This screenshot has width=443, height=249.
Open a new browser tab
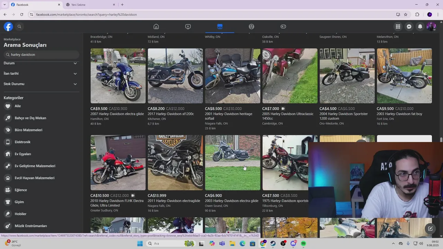coord(122,5)
